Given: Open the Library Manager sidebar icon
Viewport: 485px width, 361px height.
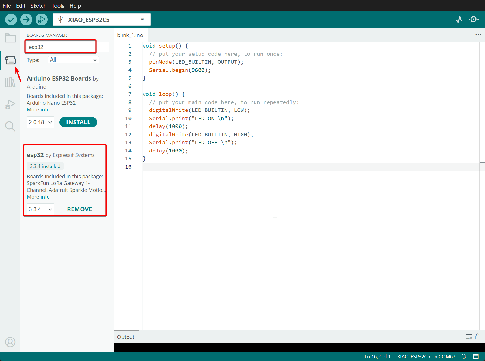Looking at the screenshot, I should pos(10,82).
